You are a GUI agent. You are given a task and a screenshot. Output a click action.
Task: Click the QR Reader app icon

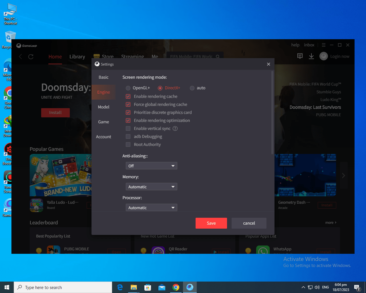(x=158, y=250)
